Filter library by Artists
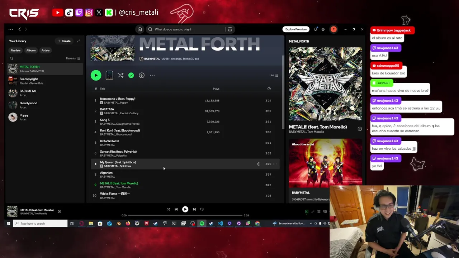Viewport: 459px width, 258px height. click(46, 51)
